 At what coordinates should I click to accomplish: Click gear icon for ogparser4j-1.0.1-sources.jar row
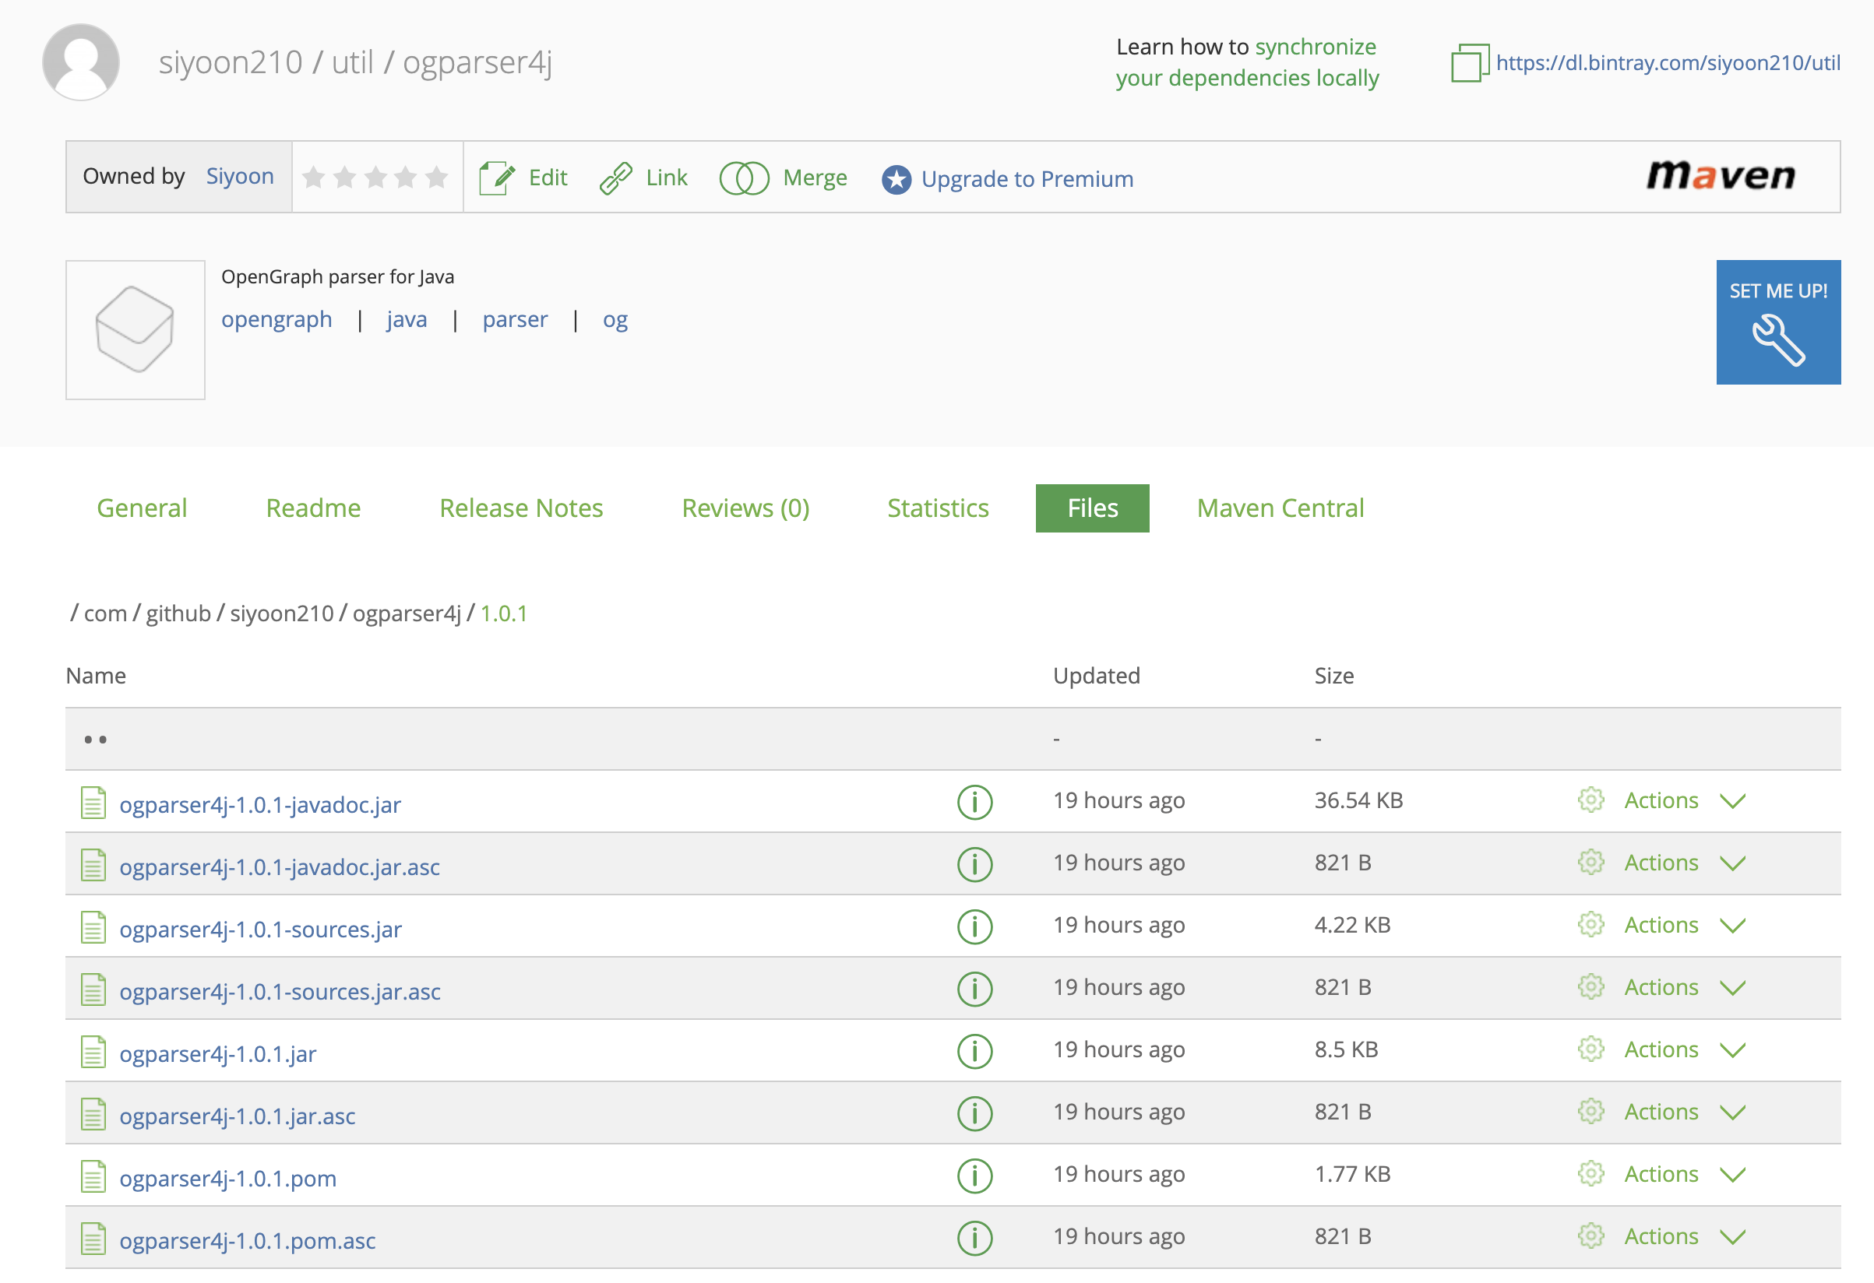point(1590,924)
